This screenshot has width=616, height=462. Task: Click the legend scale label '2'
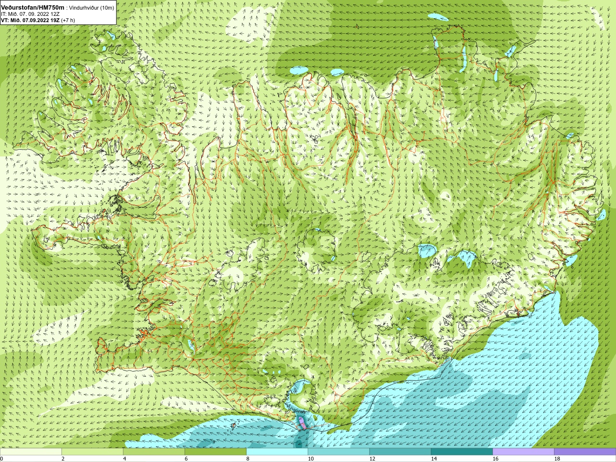click(x=63, y=459)
